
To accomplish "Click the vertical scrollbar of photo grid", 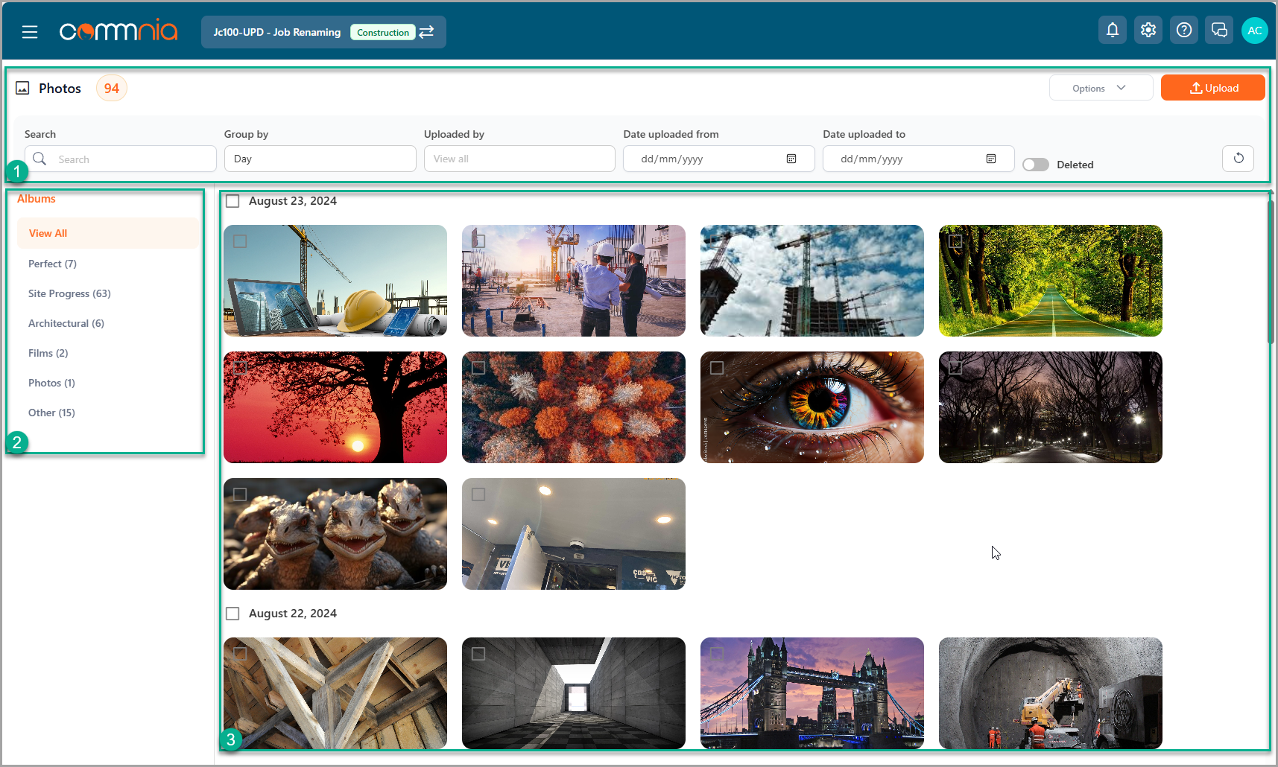I will [1271, 271].
